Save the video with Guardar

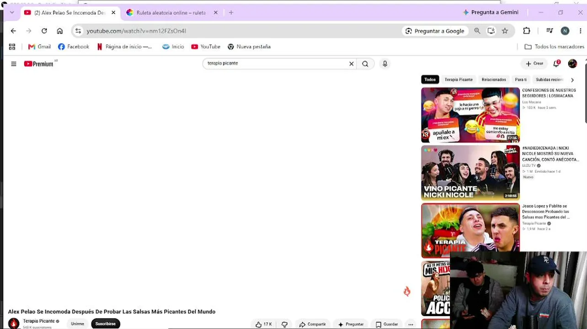(387, 324)
